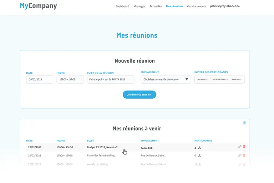The width and height of the screenshot is (274, 183).
Task: Click time '17h00 - 18h30'
Action: pyautogui.click(x=65, y=155)
